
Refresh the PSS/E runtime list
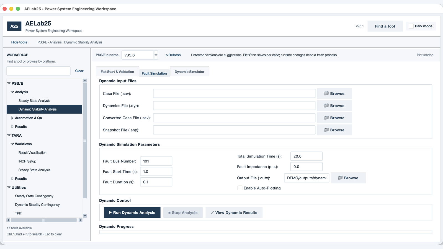[x=173, y=55]
